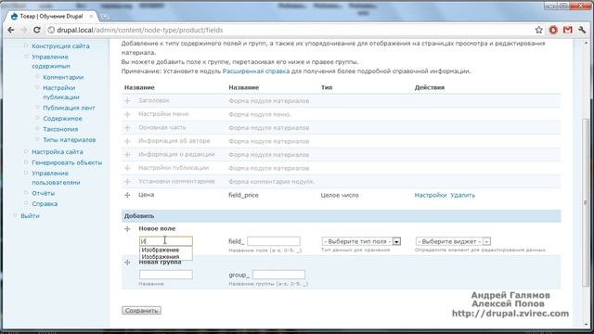This screenshot has height=334, width=594.
Task: Open the Gmail extension icon
Action: click(x=567, y=30)
